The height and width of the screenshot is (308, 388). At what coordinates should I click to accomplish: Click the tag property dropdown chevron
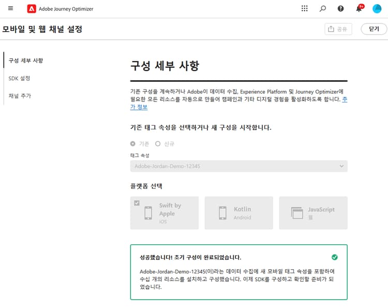click(341, 166)
